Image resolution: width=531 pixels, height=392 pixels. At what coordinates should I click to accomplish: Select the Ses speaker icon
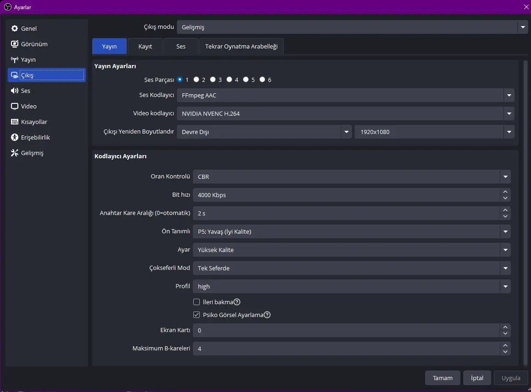pos(15,91)
